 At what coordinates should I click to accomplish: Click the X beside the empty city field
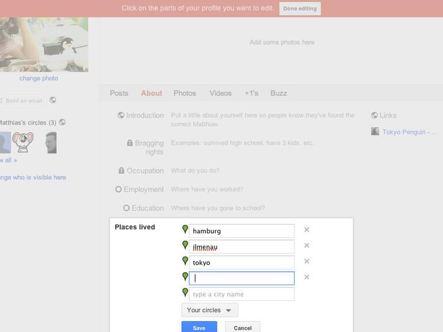click(307, 277)
